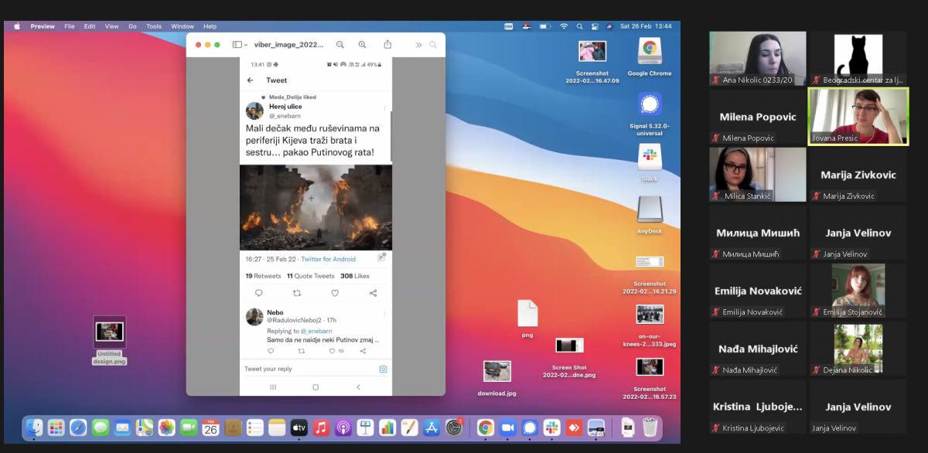Open the File menu
This screenshot has height=453, width=928.
pyautogui.click(x=70, y=26)
